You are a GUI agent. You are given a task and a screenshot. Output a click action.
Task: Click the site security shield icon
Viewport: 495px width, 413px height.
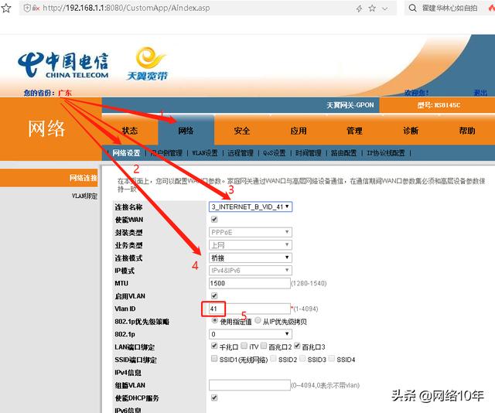click(x=28, y=9)
